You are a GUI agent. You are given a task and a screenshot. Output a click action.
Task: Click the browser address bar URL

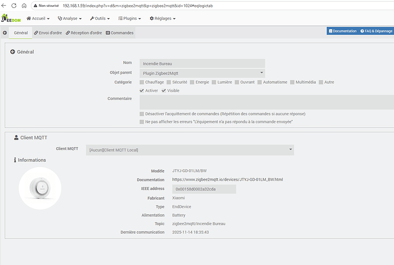[x=138, y=6]
